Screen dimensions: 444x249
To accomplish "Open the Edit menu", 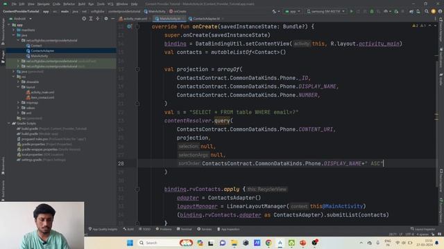I will [x=22, y=4].
